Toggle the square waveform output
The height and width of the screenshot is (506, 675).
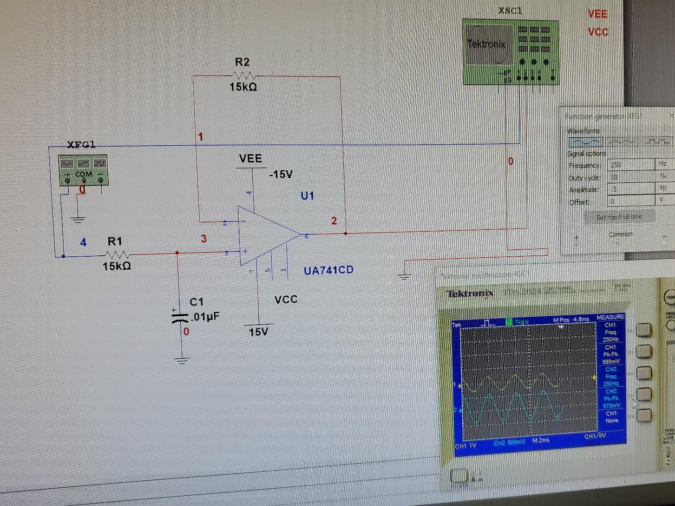pos(658,141)
